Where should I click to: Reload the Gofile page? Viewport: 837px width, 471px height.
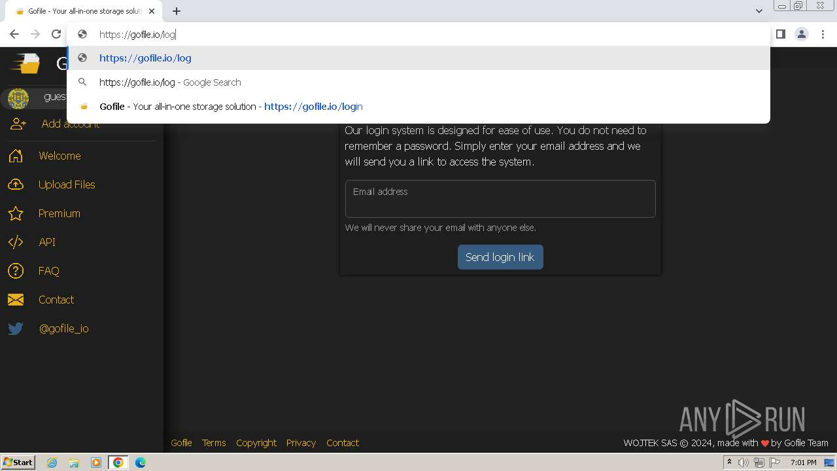56,34
